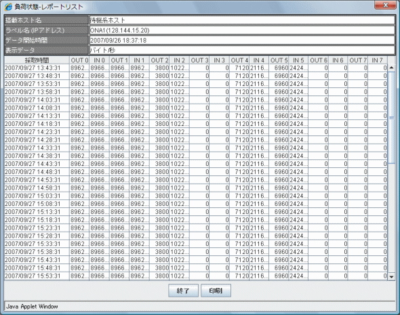Select the OUT 5 column header
The image size is (400, 315).
pyautogui.click(x=279, y=60)
